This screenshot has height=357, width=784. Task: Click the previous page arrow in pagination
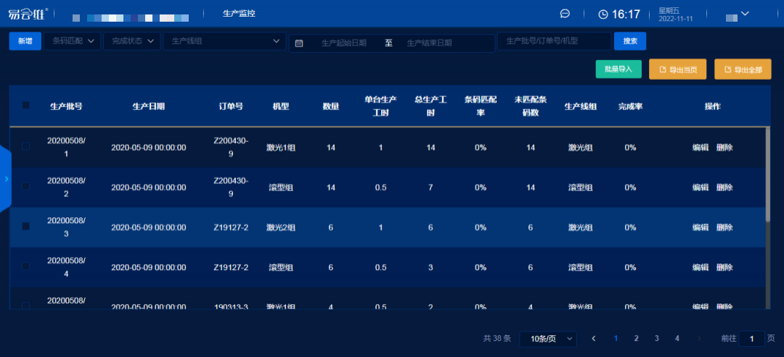point(594,338)
